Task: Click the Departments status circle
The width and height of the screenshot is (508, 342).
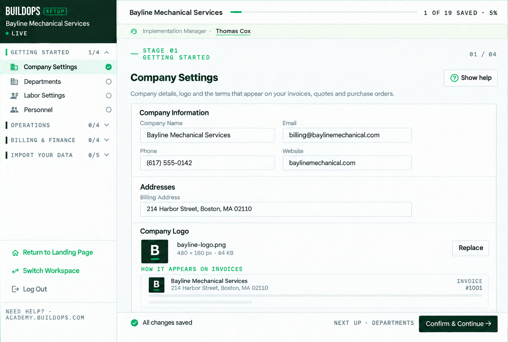Action: (x=109, y=82)
